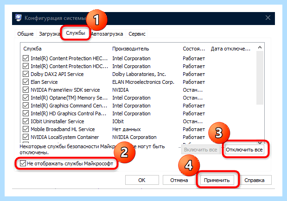Toggle Intel(R) Graphics Command Center checkbox

[x=26, y=106]
